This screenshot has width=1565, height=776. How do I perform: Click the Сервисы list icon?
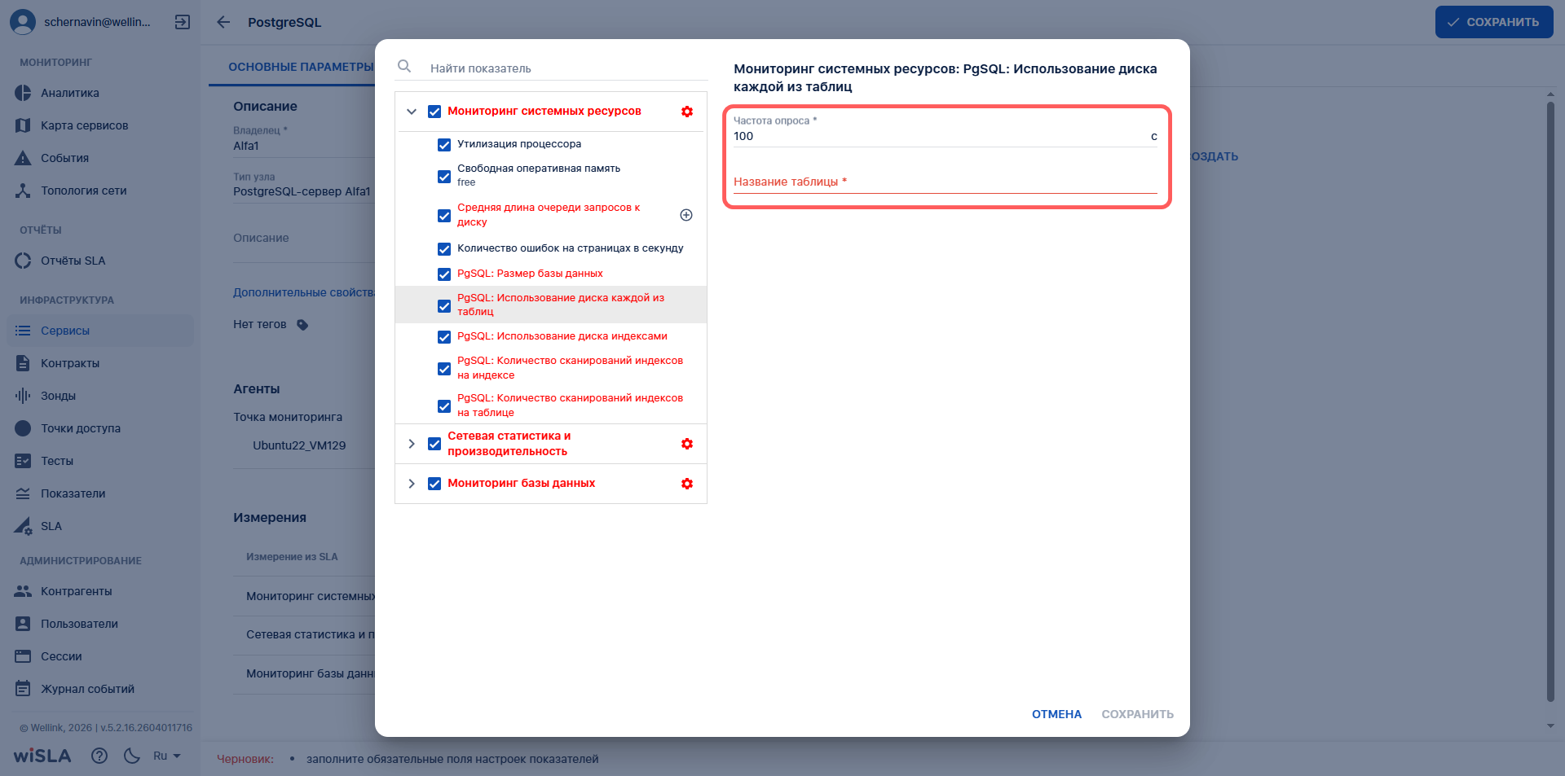(x=23, y=331)
